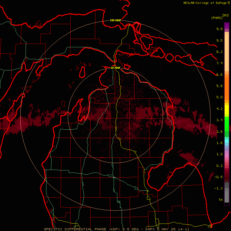
Task: Click the 50 NMI range ring label
Action: click(115, 68)
